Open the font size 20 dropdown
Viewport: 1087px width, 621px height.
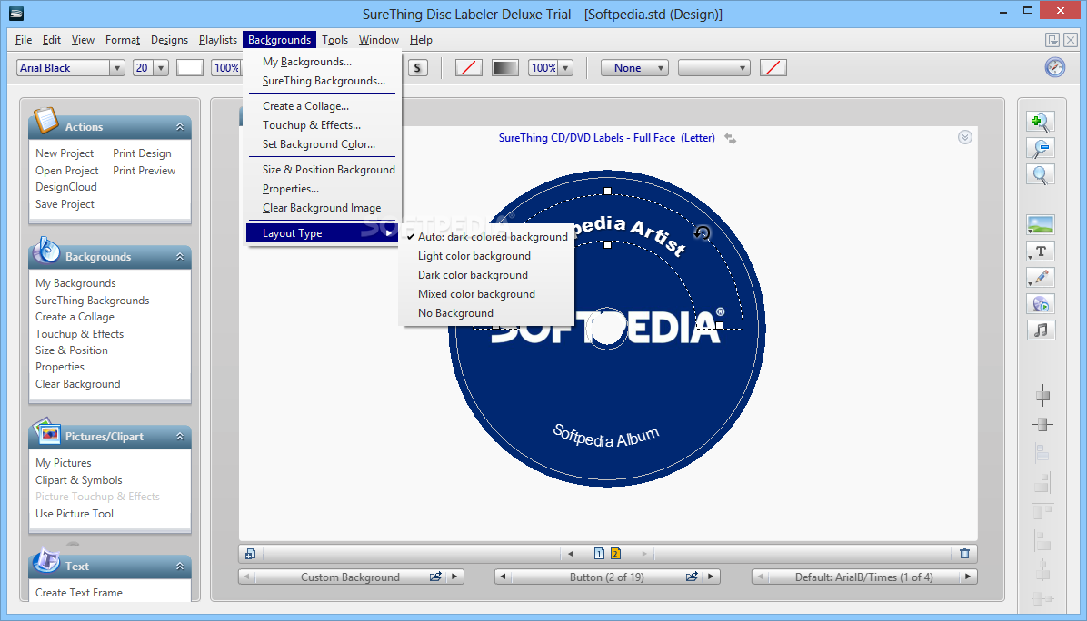coord(161,68)
